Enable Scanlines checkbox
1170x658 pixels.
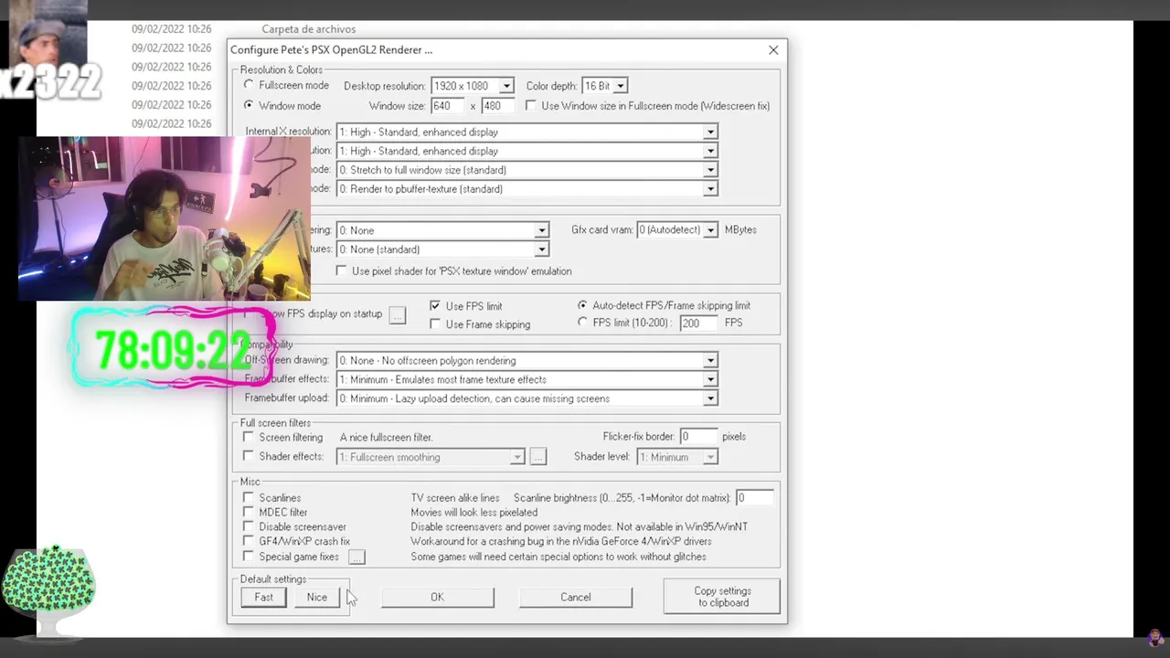(x=249, y=498)
